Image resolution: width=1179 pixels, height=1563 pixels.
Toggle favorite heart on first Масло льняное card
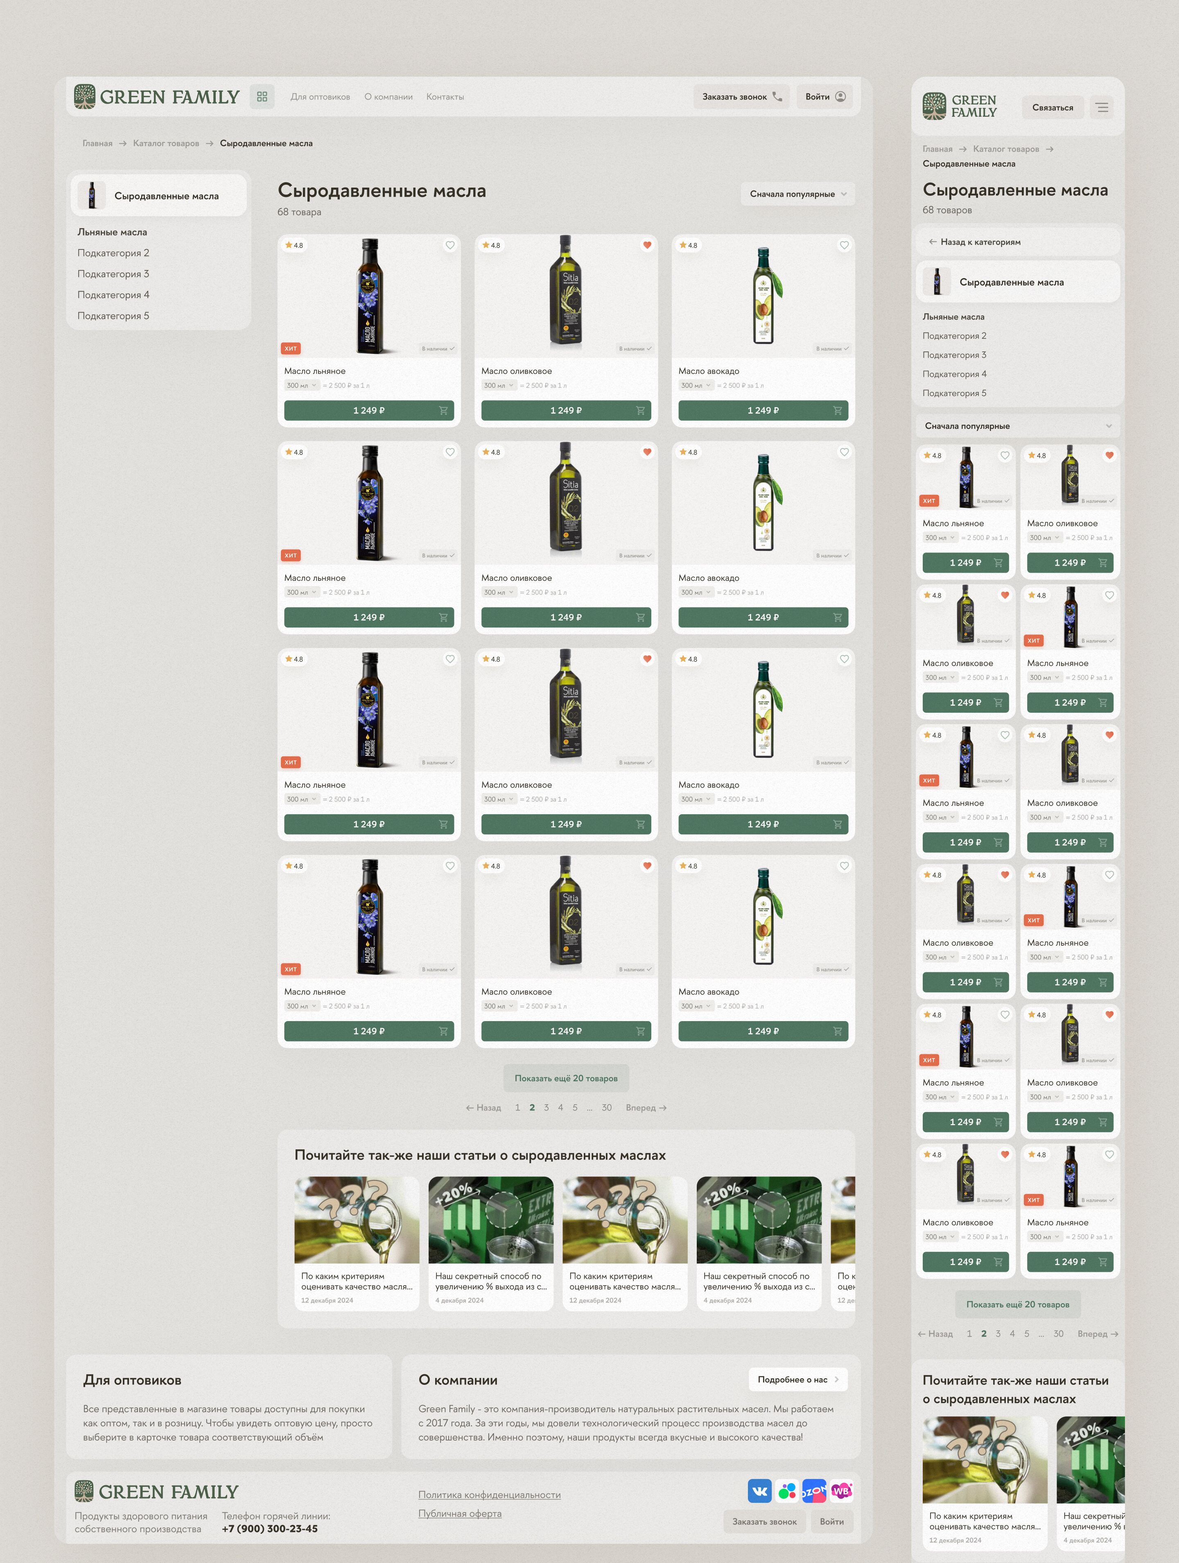(x=450, y=245)
